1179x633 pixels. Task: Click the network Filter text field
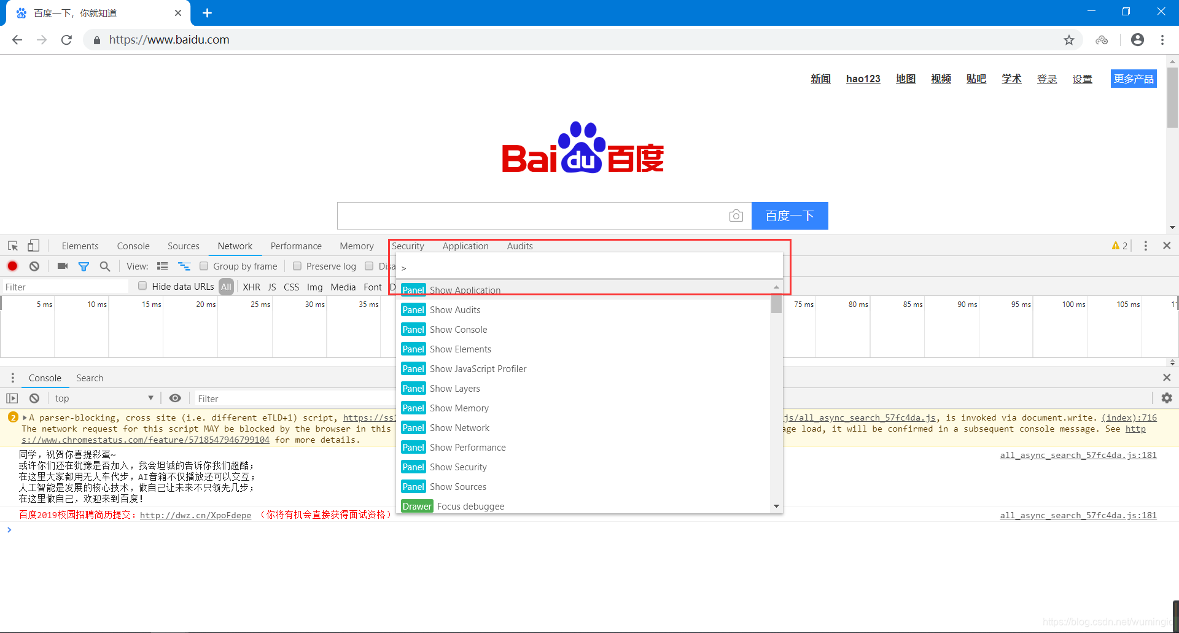coord(64,287)
